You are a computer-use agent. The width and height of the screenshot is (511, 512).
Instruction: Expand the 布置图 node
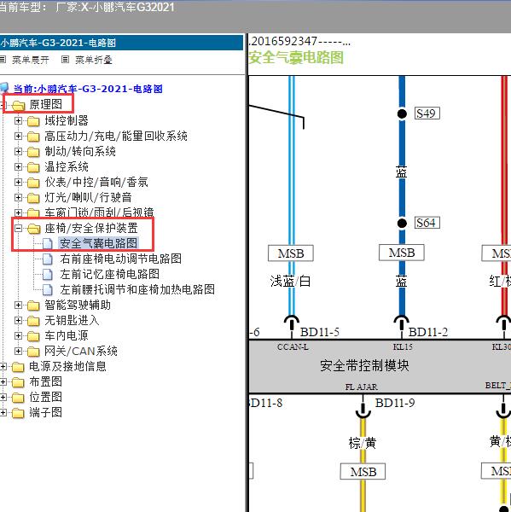tap(3, 381)
